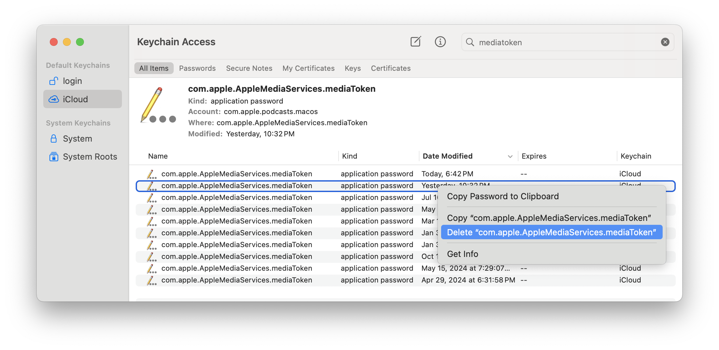
Task: Select the mediaToken name in the Mar row
Action: (x=237, y=221)
